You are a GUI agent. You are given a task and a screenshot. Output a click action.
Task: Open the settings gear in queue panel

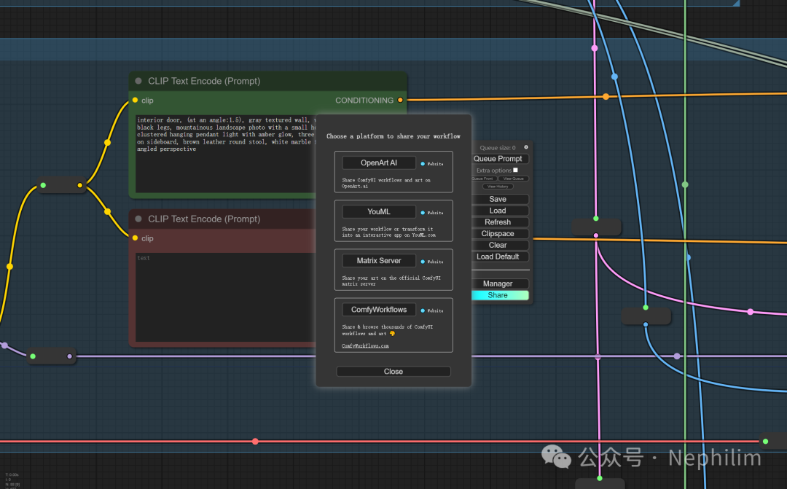pyautogui.click(x=526, y=147)
